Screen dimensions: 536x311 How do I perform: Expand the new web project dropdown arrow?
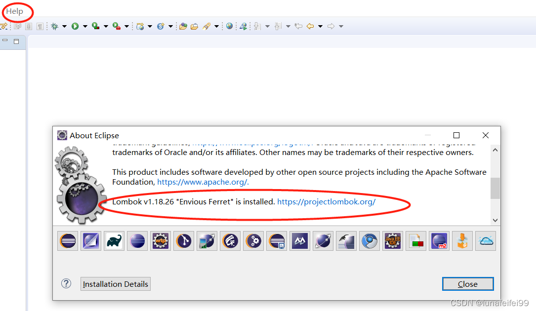[150, 26]
